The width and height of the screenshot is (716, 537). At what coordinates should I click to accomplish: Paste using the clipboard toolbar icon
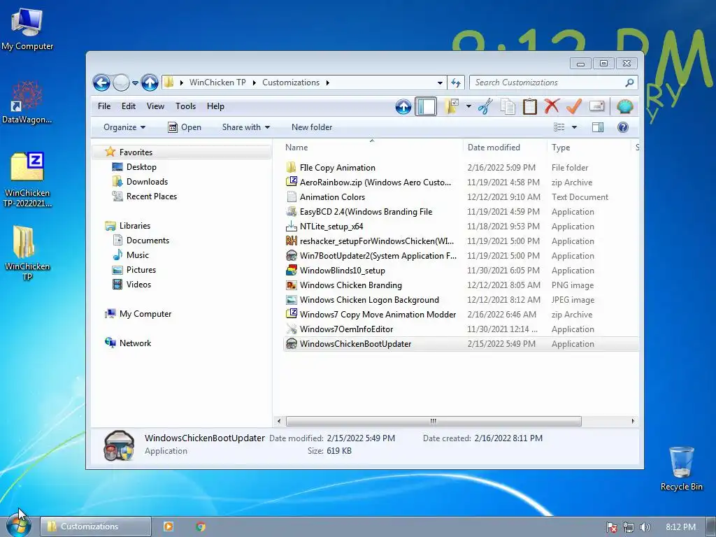pos(530,106)
